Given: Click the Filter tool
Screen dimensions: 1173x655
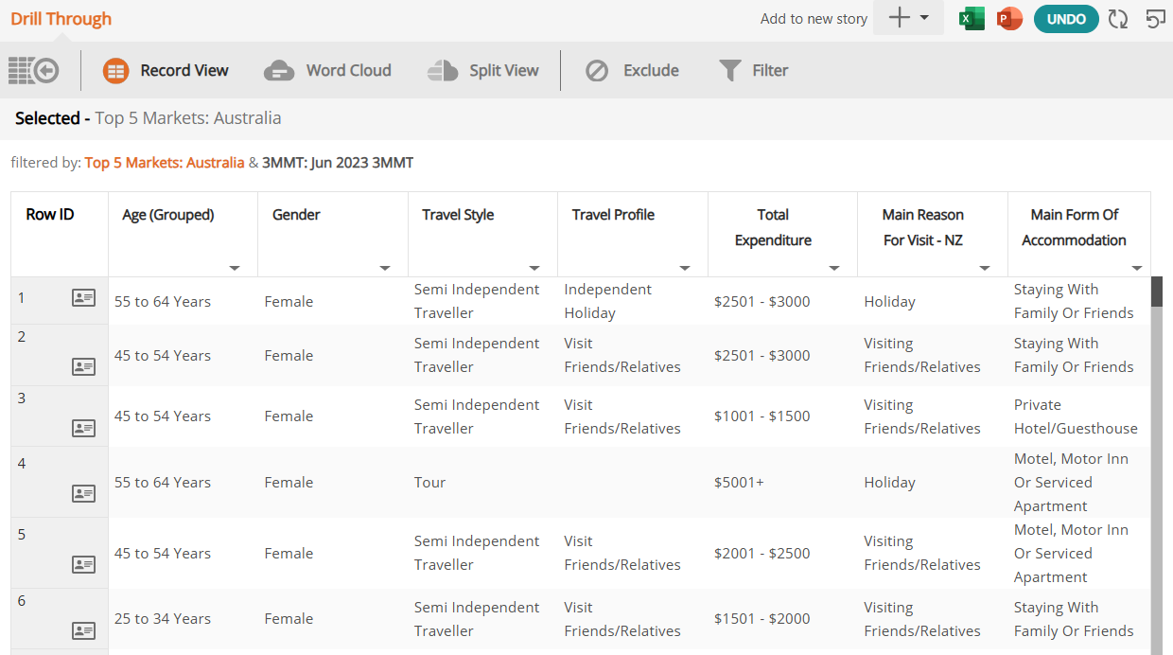Looking at the screenshot, I should tap(753, 70).
